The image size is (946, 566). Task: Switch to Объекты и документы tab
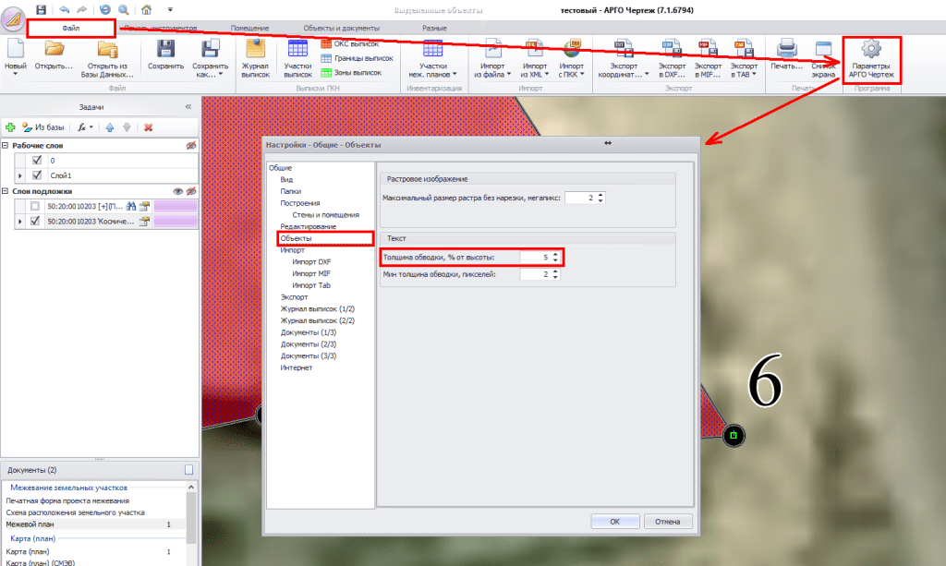click(342, 29)
